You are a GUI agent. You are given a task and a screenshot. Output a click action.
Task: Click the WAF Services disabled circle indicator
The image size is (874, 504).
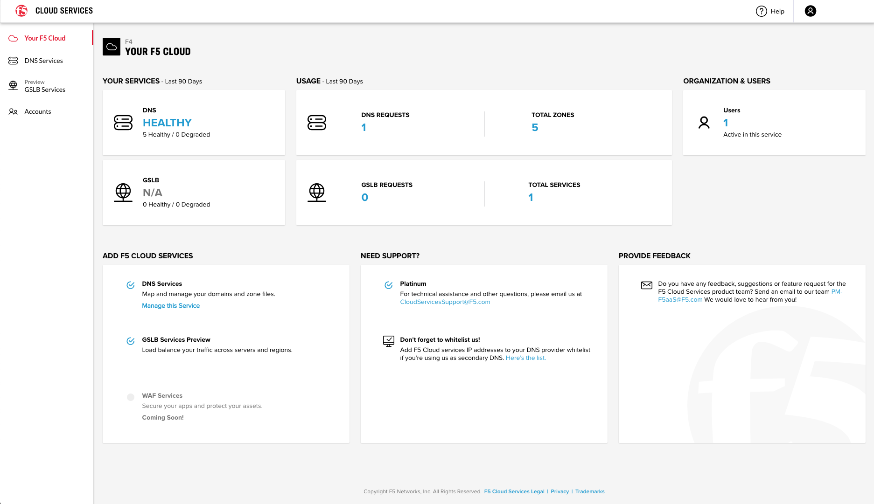131,397
